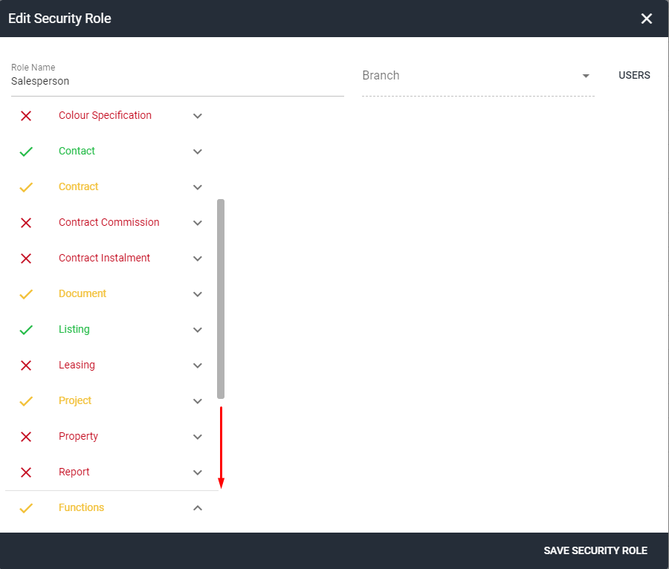Image resolution: width=669 pixels, height=569 pixels.
Task: Click SAVE SECURITY ROLE
Action: [595, 550]
